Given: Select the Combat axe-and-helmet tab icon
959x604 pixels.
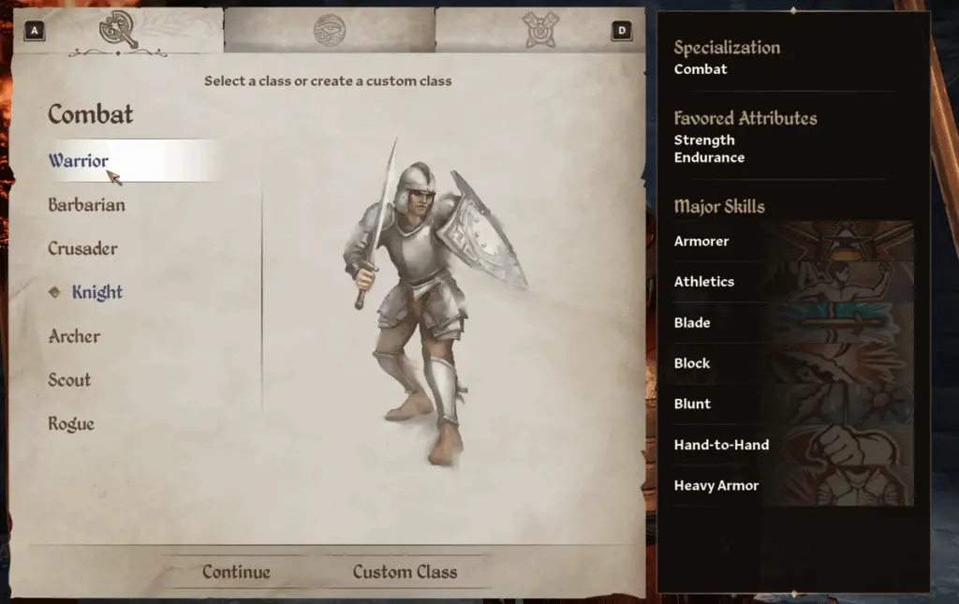Looking at the screenshot, I should [x=119, y=29].
